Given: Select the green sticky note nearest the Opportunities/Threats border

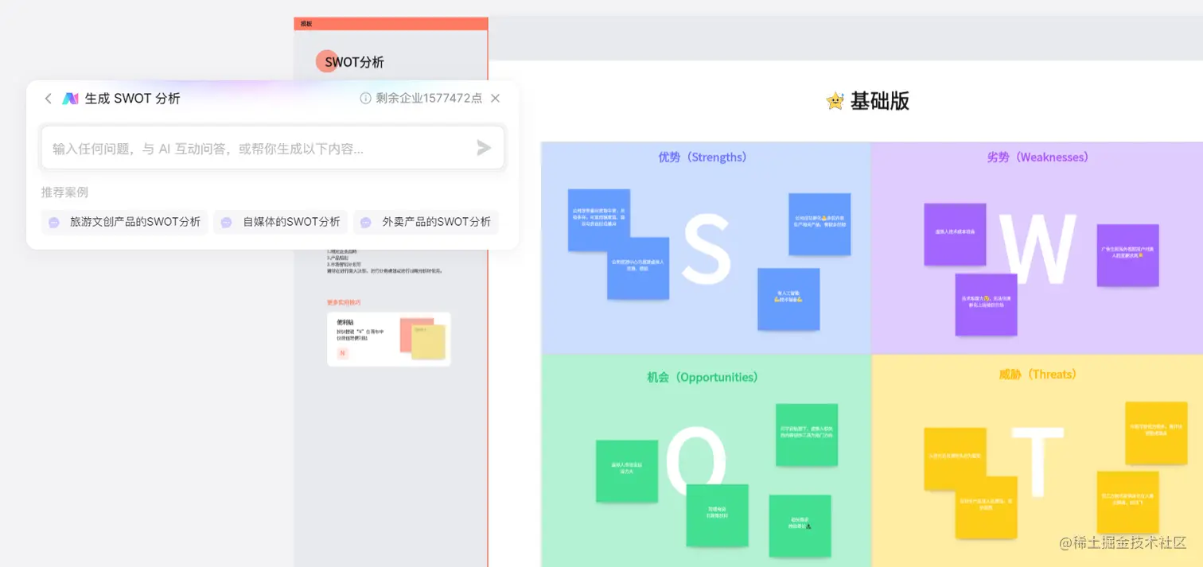Looking at the screenshot, I should 800,526.
